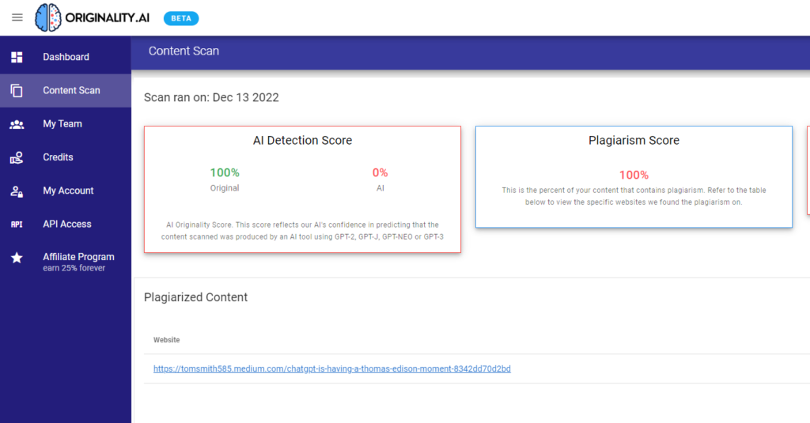Open the Credits section
Screen dimensions: 810x423
point(66,157)
